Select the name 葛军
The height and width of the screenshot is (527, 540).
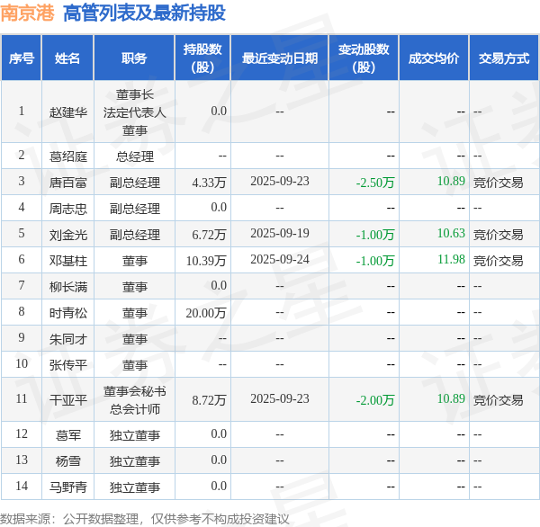point(67,434)
